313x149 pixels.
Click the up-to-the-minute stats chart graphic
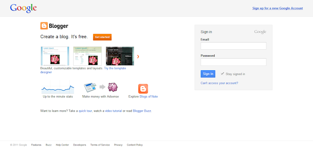click(x=58, y=87)
